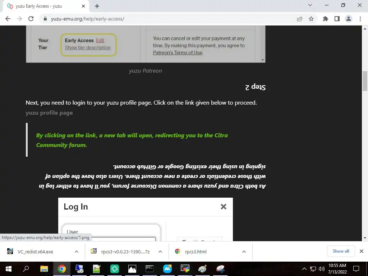Open File Explorer from taskbar
368x276 pixels.
[44, 269]
